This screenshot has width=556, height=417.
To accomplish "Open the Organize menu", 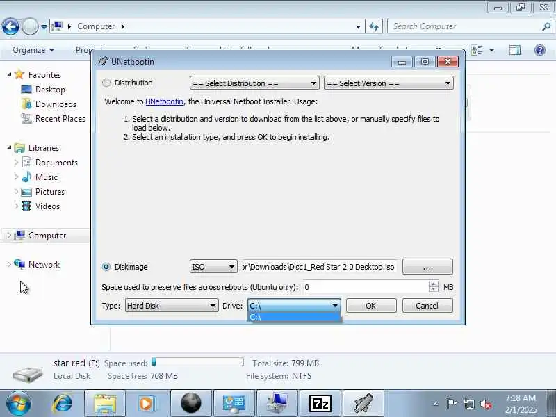I will (33, 50).
